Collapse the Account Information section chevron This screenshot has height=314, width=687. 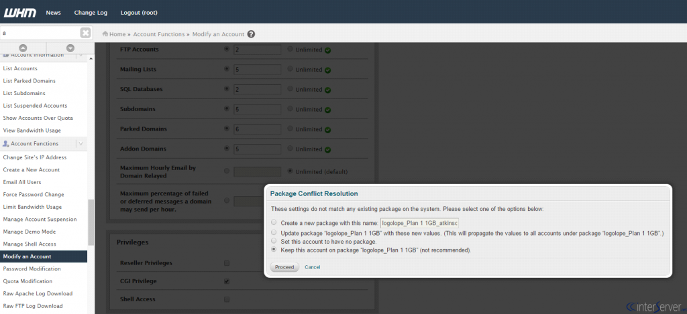pyautogui.click(x=81, y=56)
